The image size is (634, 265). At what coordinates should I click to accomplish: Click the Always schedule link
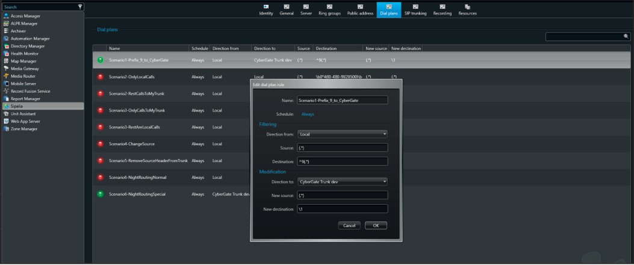(307, 114)
